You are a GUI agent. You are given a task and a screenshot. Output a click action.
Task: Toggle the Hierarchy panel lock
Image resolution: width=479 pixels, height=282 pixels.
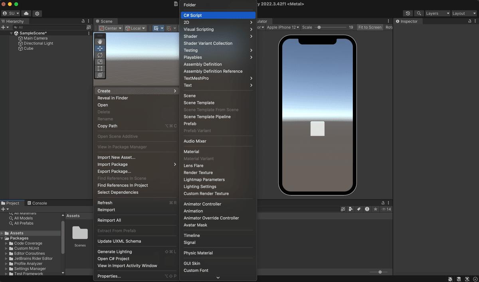pos(83,21)
